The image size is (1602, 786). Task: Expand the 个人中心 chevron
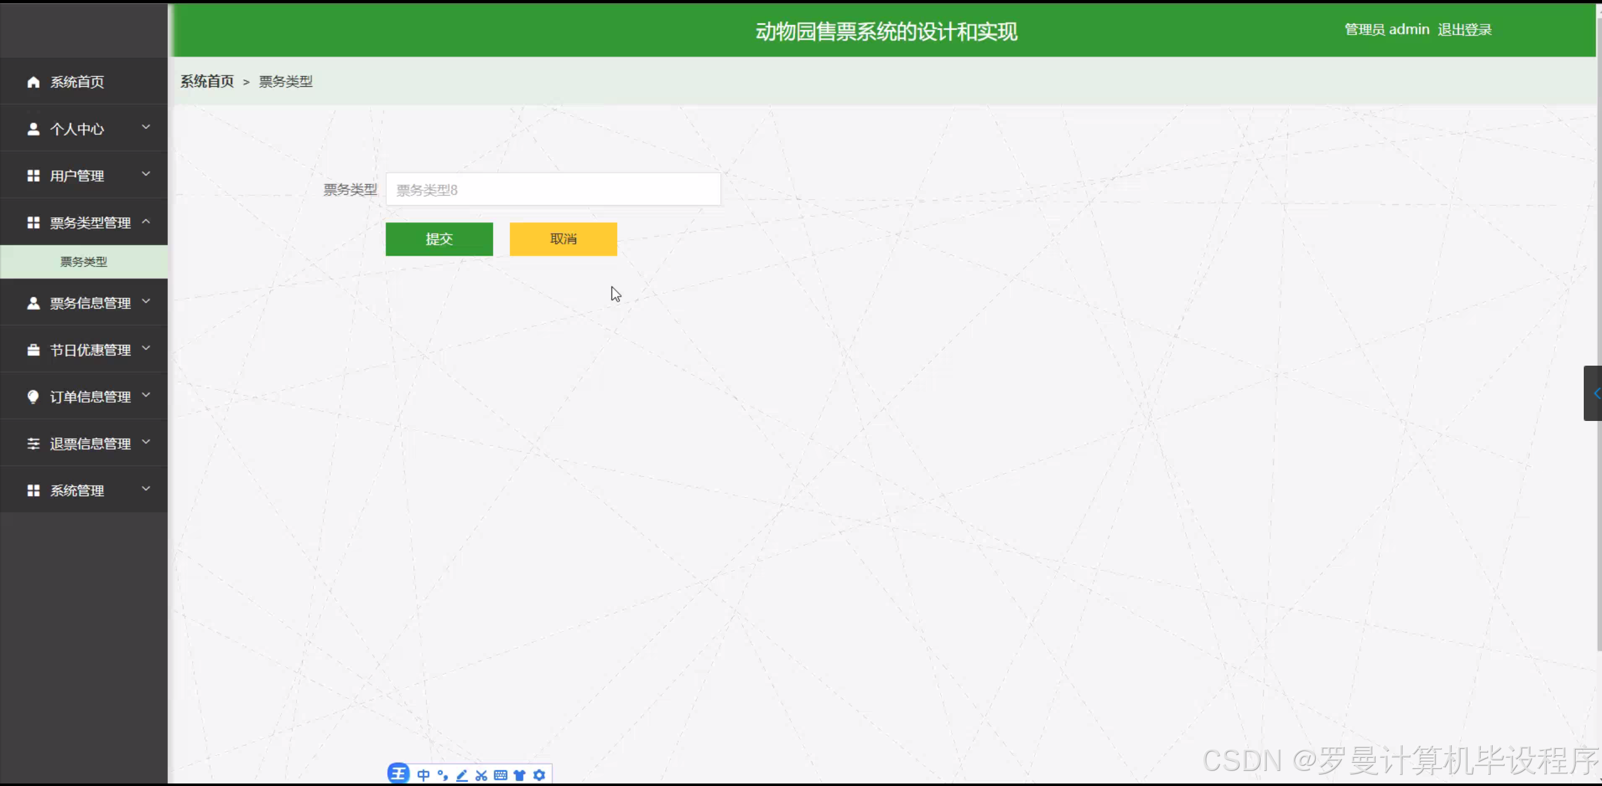pos(146,128)
